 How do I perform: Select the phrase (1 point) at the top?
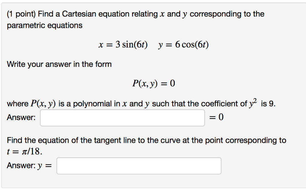(20, 14)
